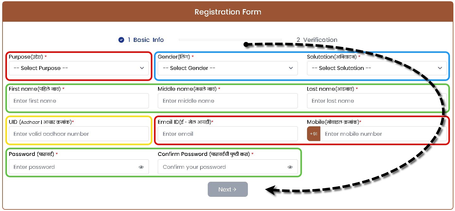
Task: Click the Salutation dropdown chevron arrow
Action: (440, 68)
